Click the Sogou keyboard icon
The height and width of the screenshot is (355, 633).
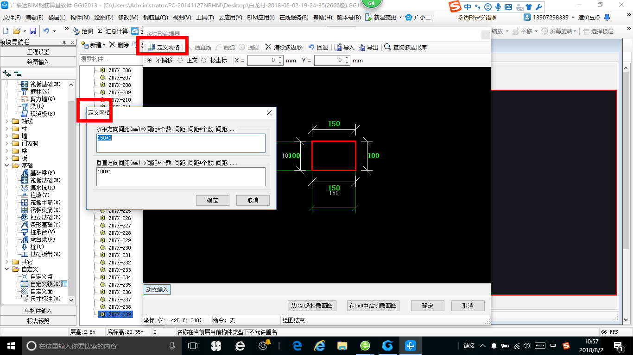coord(508,7)
